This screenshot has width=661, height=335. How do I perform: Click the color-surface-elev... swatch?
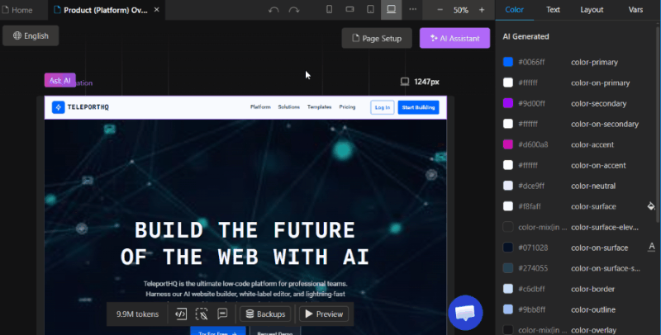pos(508,227)
